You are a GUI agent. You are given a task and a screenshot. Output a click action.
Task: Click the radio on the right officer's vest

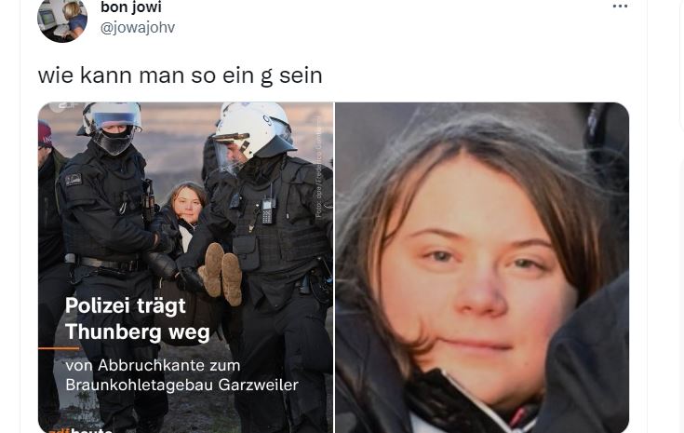[268, 210]
